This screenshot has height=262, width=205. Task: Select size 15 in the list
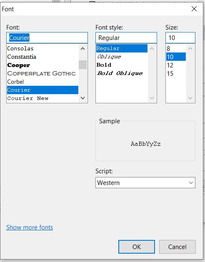click(176, 74)
